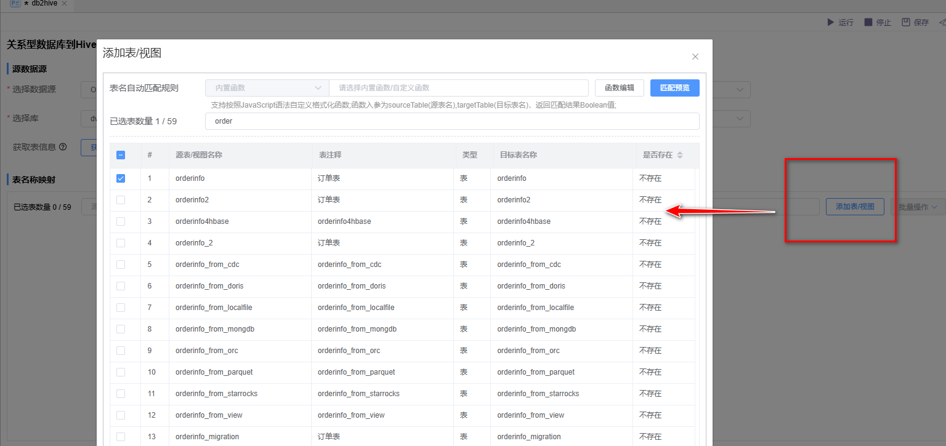
Task: Click the help icon beside 获取表信息
Action: (63, 147)
